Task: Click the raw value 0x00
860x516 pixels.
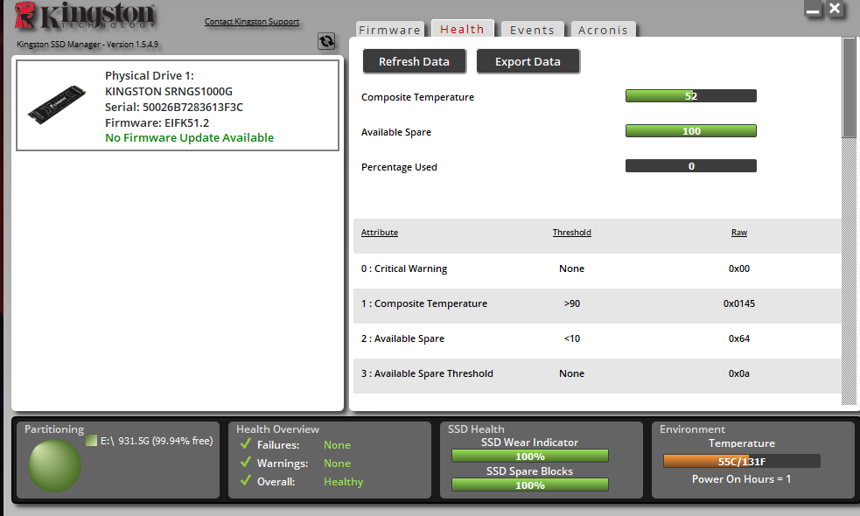Action: point(738,268)
